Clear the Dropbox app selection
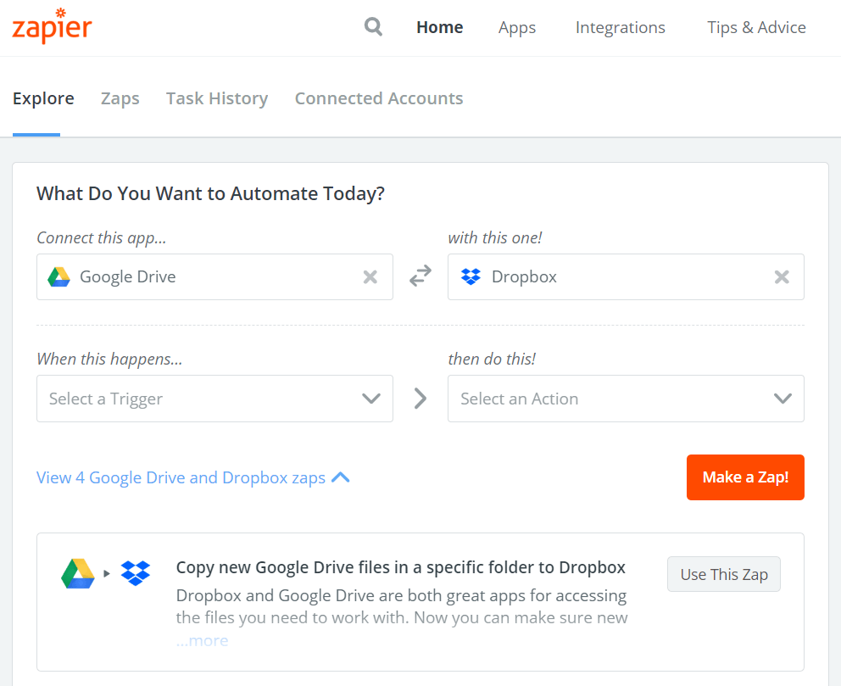Image resolution: width=841 pixels, height=686 pixels. coord(782,276)
